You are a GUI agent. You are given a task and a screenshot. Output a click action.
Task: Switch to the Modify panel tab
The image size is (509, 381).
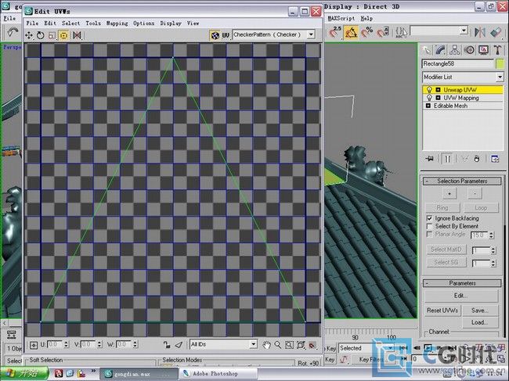(x=441, y=50)
